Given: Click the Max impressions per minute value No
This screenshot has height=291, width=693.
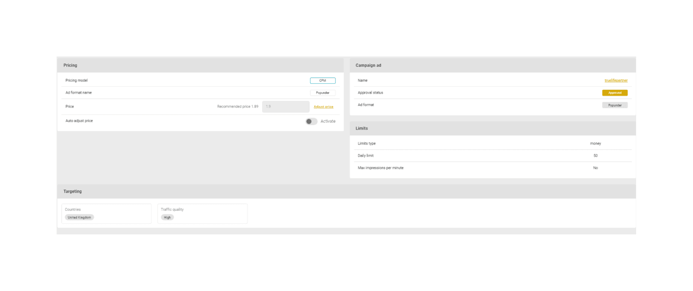Looking at the screenshot, I should tap(595, 168).
